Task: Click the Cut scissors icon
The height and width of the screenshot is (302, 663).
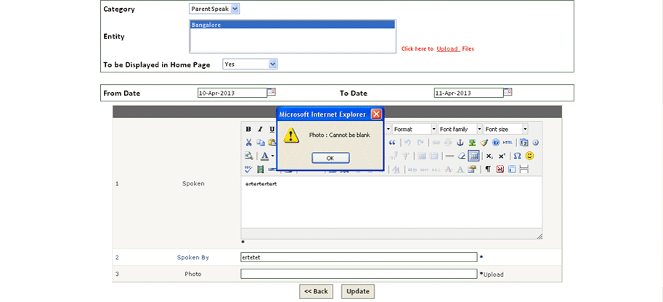Action: [248, 143]
